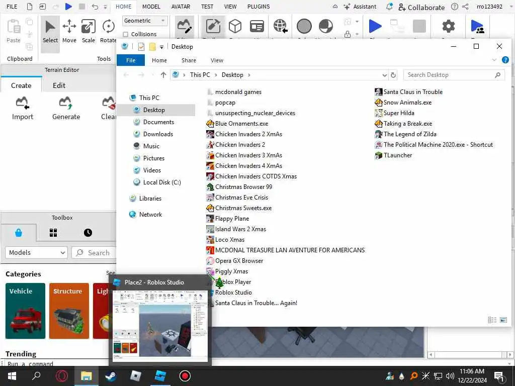Click the chevron after This PC in path
The image size is (515, 386).
216,75
